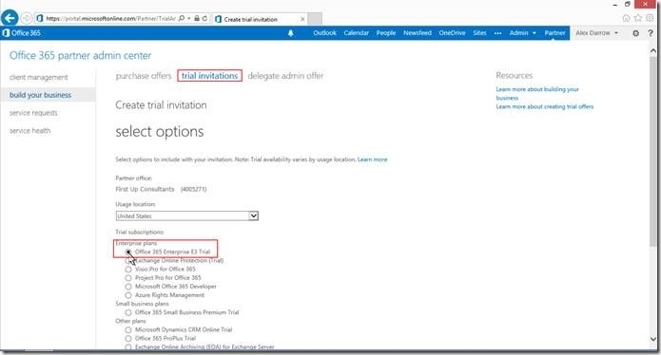
Task: Open a new blank browser tab
Action: tap(315, 19)
